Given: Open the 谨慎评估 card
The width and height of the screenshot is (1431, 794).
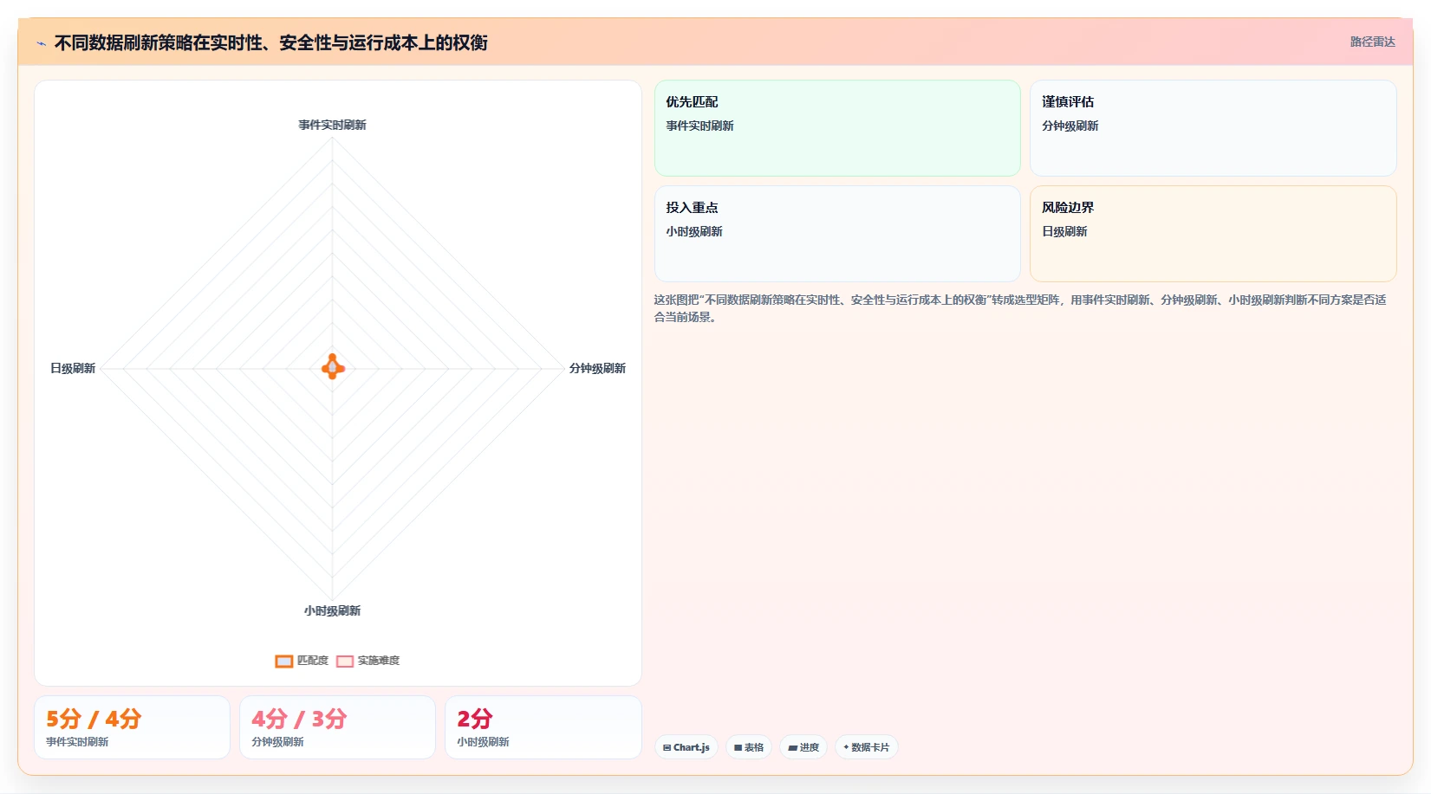Looking at the screenshot, I should pyautogui.click(x=1213, y=128).
